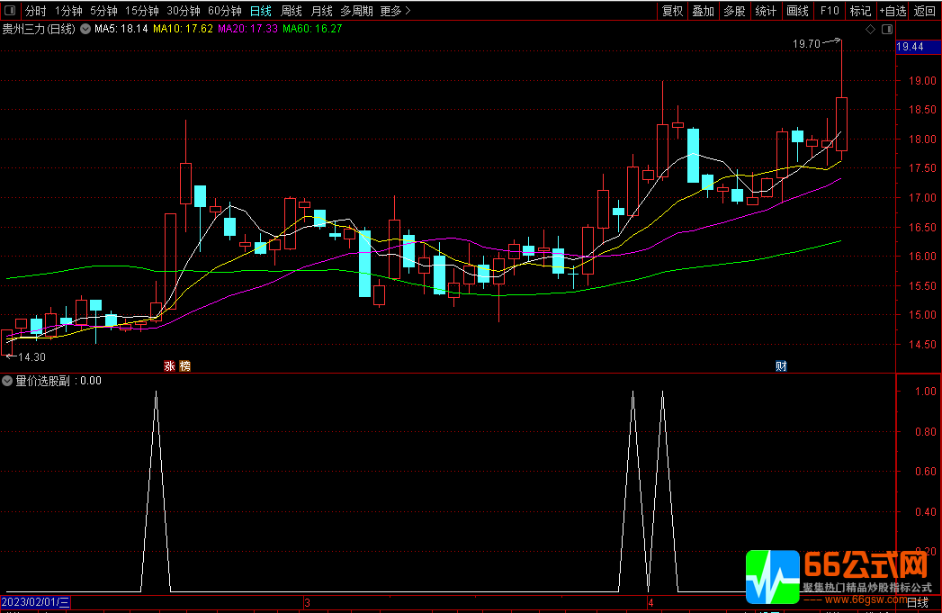The height and width of the screenshot is (613, 942).
Task: Add stock via +自选 button
Action: 892,11
